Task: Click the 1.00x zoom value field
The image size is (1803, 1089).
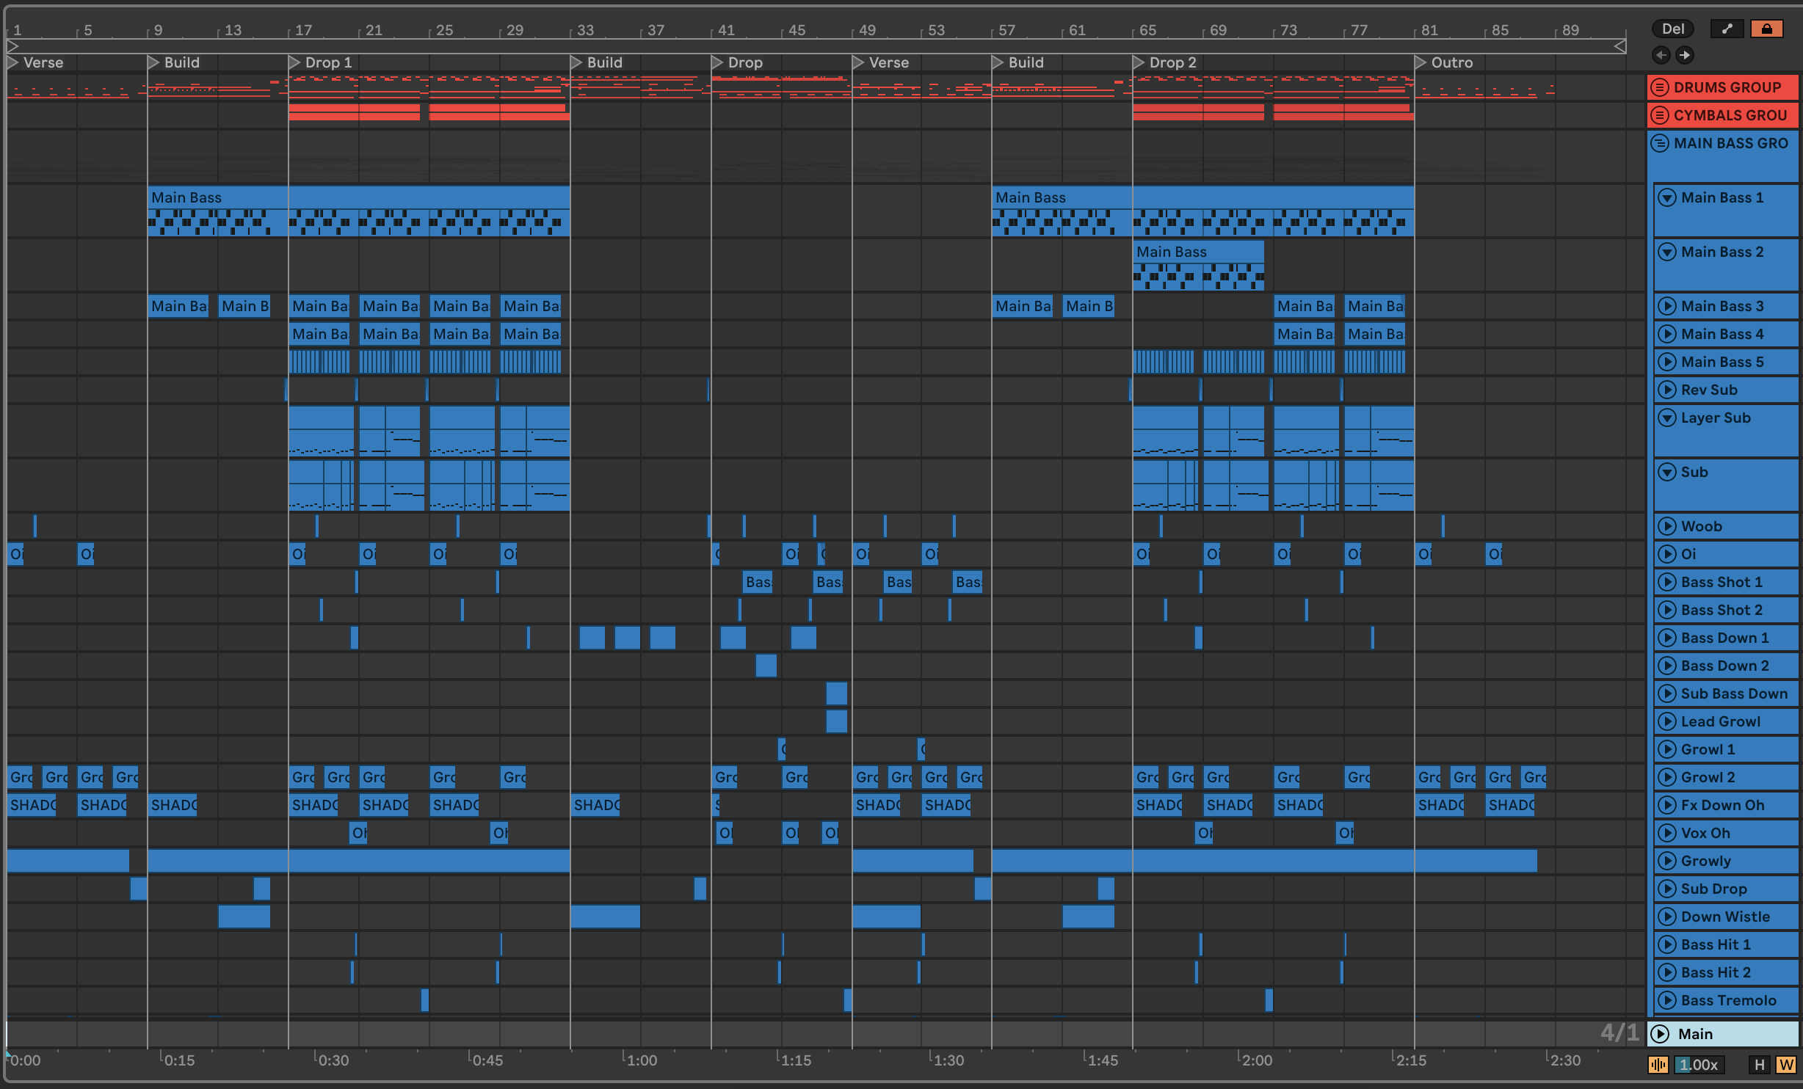Action: click(x=1699, y=1065)
